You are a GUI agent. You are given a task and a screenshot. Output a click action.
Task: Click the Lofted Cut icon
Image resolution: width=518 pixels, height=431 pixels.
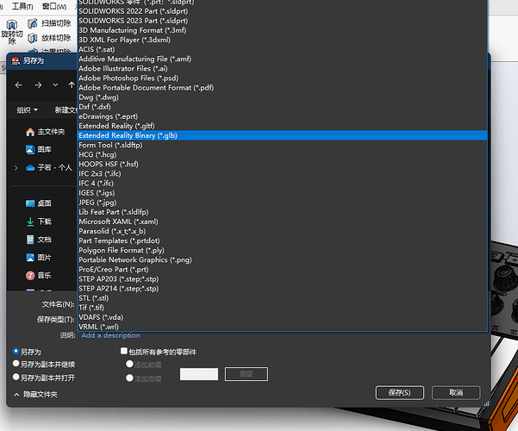[x=33, y=38]
